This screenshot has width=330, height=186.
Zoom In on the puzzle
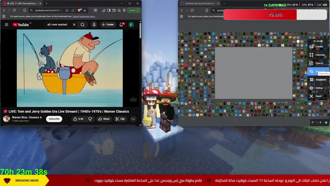click(319, 63)
